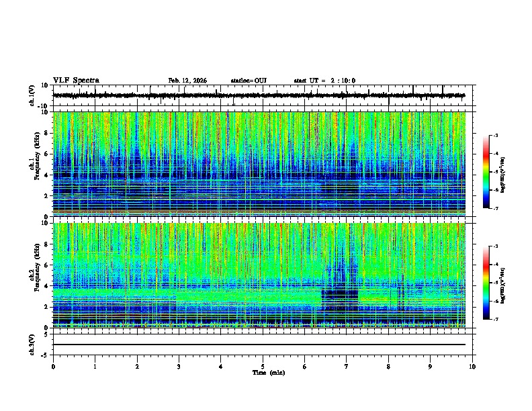The height and width of the screenshot is (411, 532).
Task: Select the date text 'Feb. 12, 2026'
Action: click(187, 81)
